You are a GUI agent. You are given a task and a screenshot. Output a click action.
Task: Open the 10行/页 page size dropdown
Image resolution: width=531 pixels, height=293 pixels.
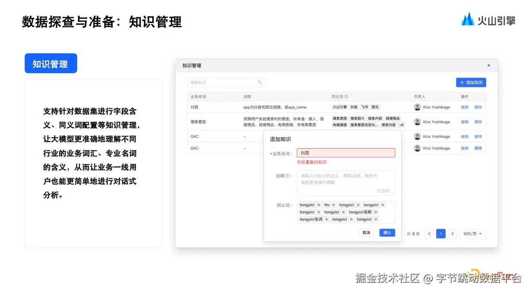coord(473,234)
